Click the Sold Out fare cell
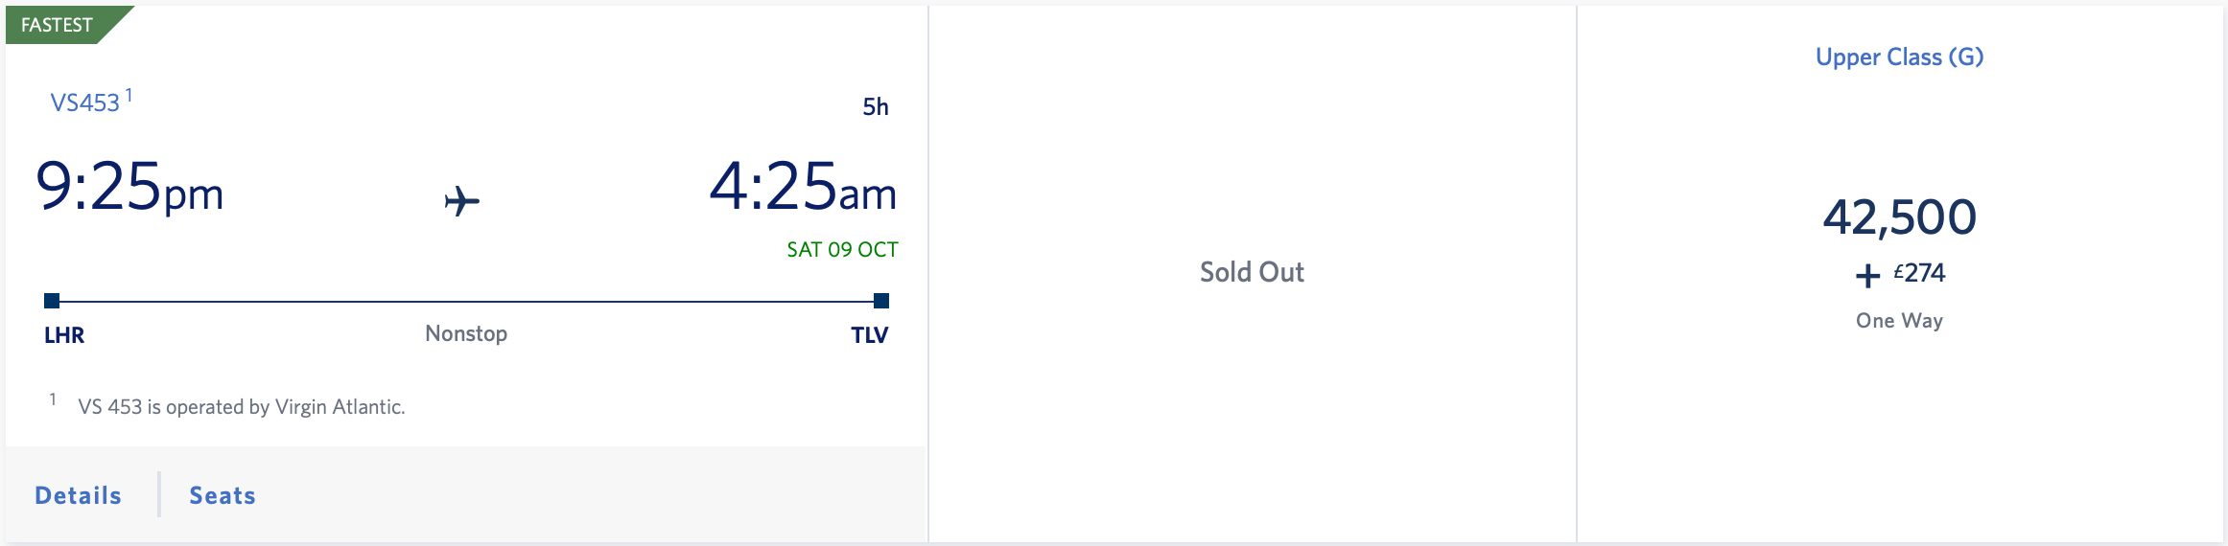Viewport: 2228px width, 546px height. pos(1252,272)
